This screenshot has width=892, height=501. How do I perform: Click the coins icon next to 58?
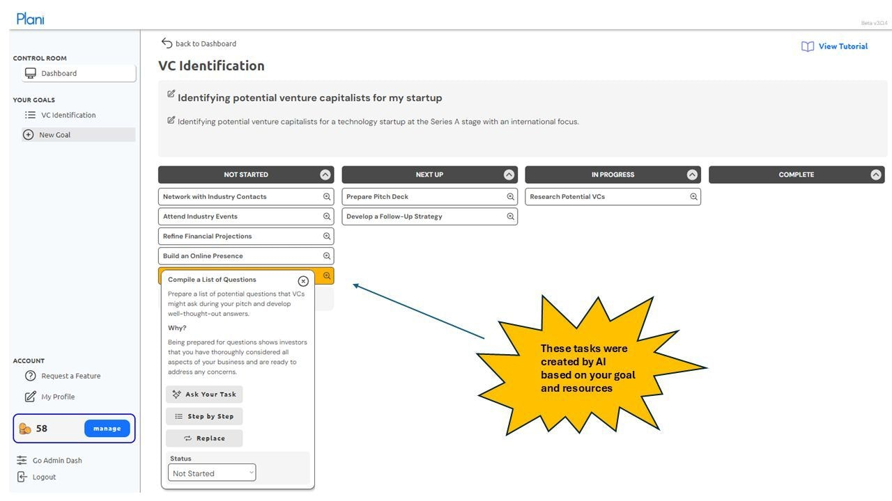[25, 429]
